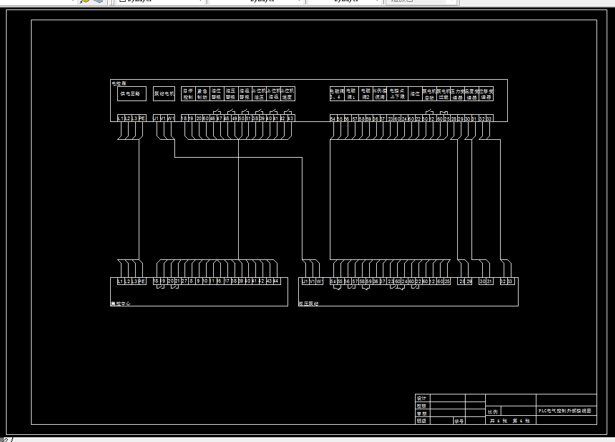Viewport: 615px width, 442px height.
Task: Select terminal 27 in the 集控中心 block
Action: coord(185,281)
